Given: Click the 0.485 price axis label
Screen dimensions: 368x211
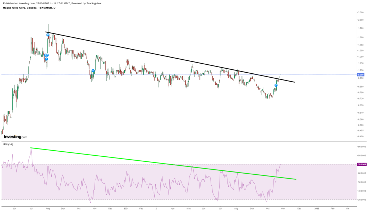Looking at the screenshot, I should click(361, 130).
